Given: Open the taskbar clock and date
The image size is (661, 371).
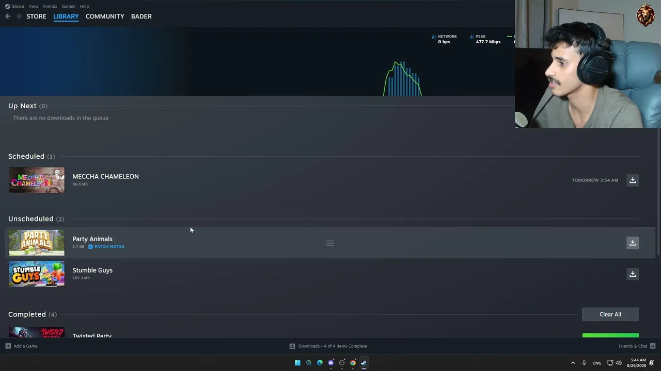Looking at the screenshot, I should (638, 363).
